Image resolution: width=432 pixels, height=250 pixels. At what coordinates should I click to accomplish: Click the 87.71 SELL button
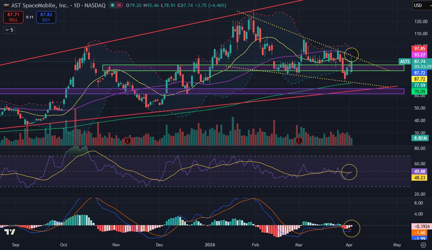coord(13,17)
